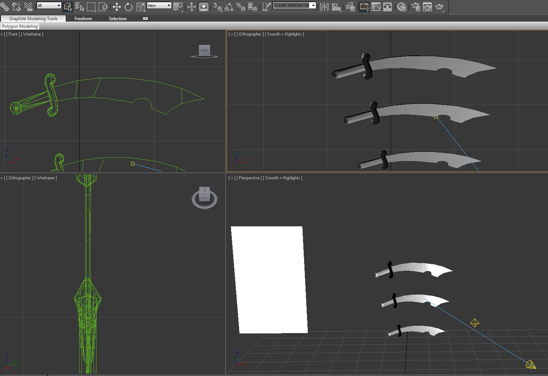Click the Polygon Modeling panel button
Image resolution: width=548 pixels, height=376 pixels.
[20, 26]
